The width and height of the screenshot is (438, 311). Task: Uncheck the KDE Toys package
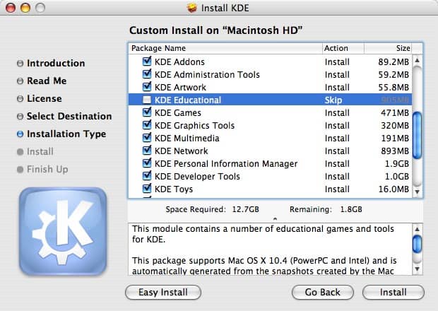(147, 189)
